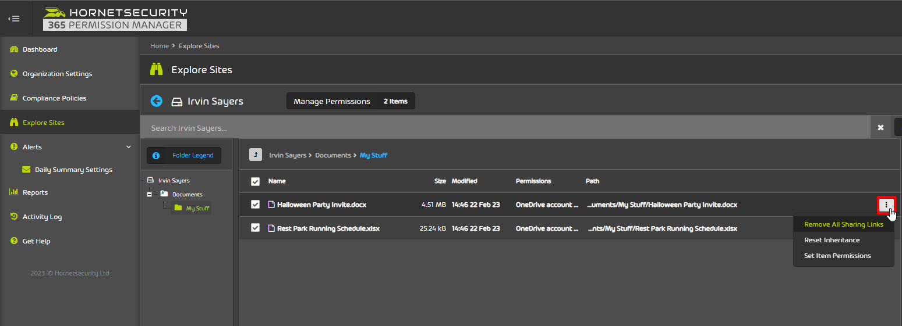Open the Dashboard page
Image resolution: width=902 pixels, height=326 pixels.
(x=40, y=49)
